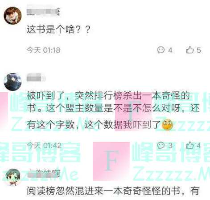Screen dimensions: 210x200
Task: Click the timestamp 今天 01:42
Action: click(x=44, y=145)
